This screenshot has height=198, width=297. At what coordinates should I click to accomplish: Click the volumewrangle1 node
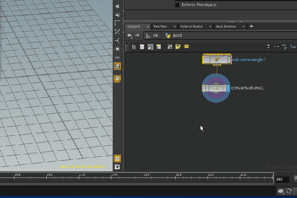pos(217,59)
